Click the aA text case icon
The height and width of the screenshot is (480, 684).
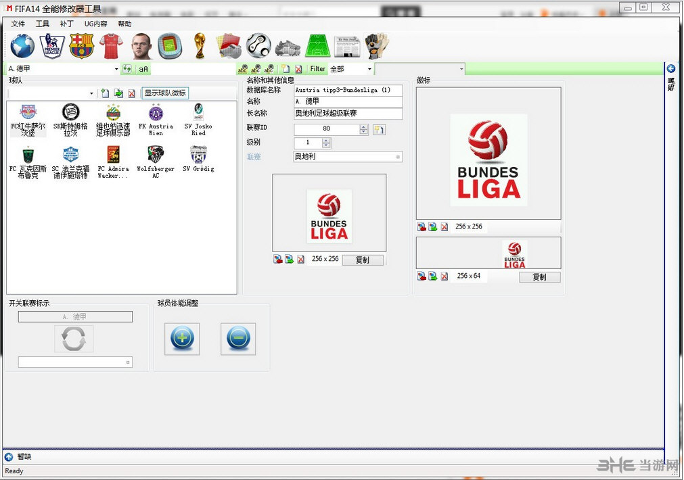143,69
